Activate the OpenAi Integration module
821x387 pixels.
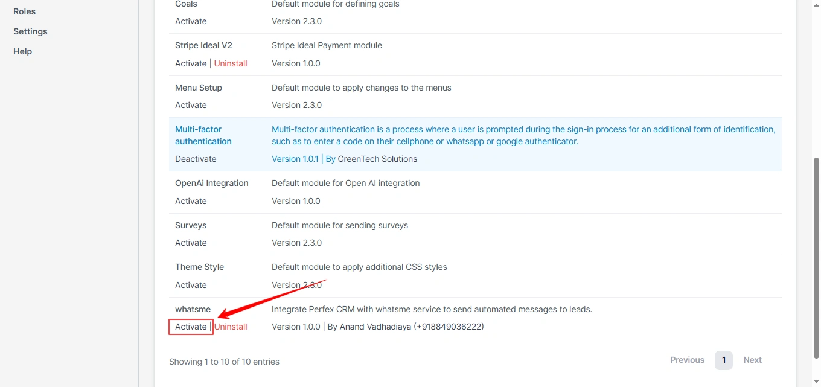tap(191, 201)
